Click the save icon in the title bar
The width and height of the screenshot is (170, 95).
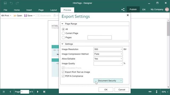[5, 3]
